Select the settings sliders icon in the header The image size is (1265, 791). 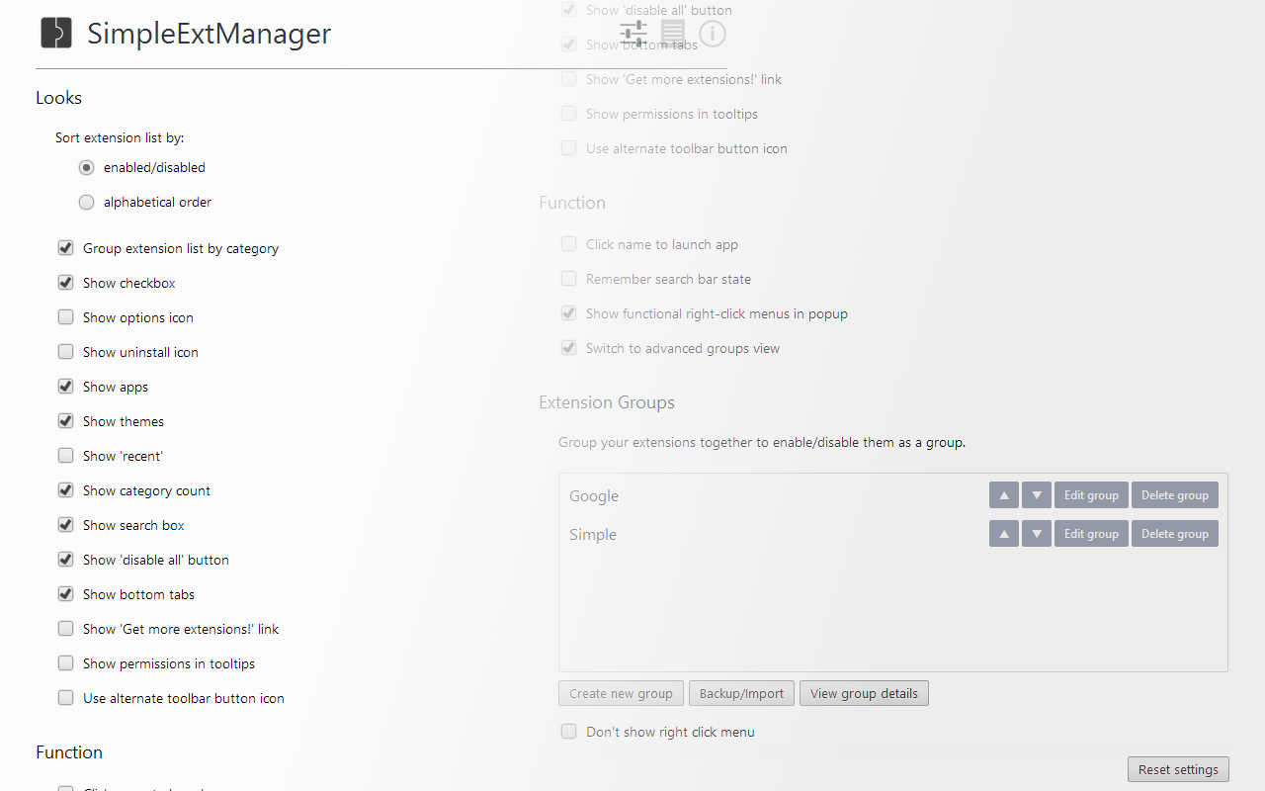(633, 33)
